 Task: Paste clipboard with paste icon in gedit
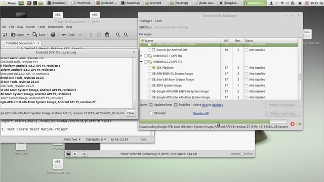[x=107, y=35]
